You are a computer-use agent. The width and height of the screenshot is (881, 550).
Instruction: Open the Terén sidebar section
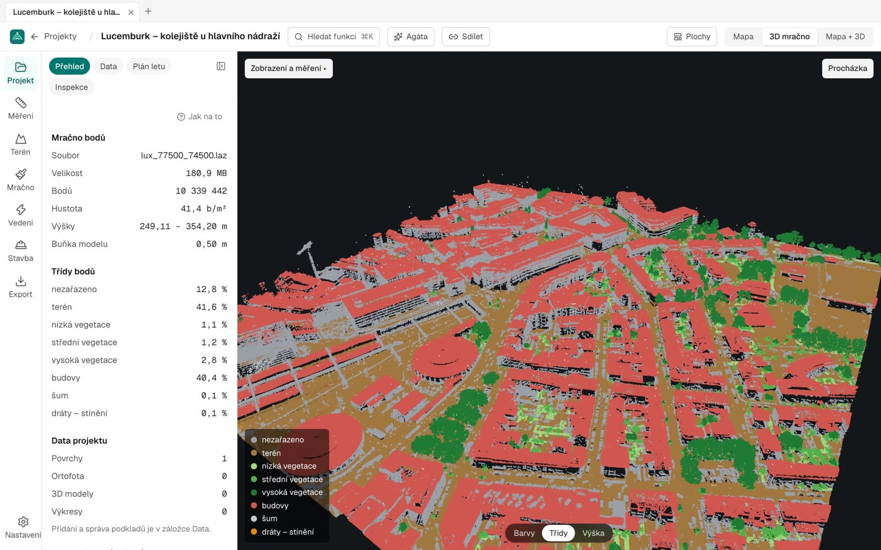click(20, 145)
